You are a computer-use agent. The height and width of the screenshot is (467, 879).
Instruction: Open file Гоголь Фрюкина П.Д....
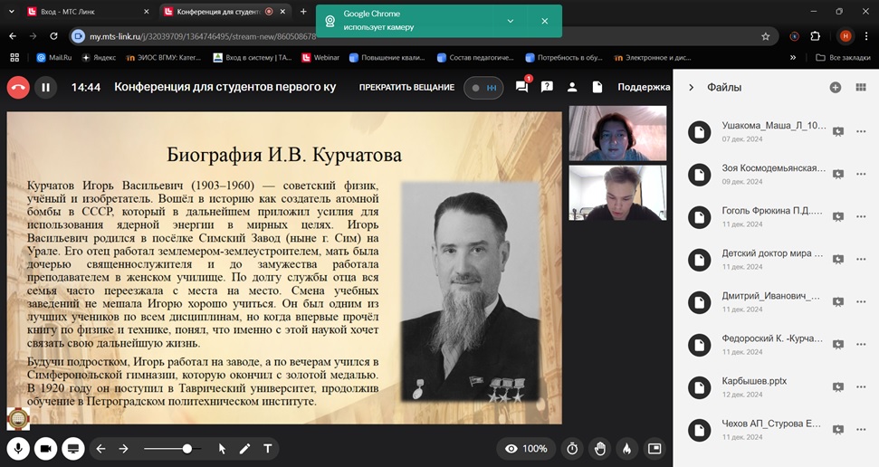point(772,211)
